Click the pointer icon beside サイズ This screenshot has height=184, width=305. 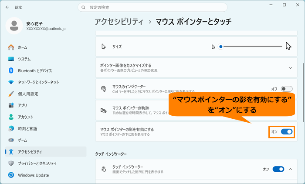click(104, 47)
